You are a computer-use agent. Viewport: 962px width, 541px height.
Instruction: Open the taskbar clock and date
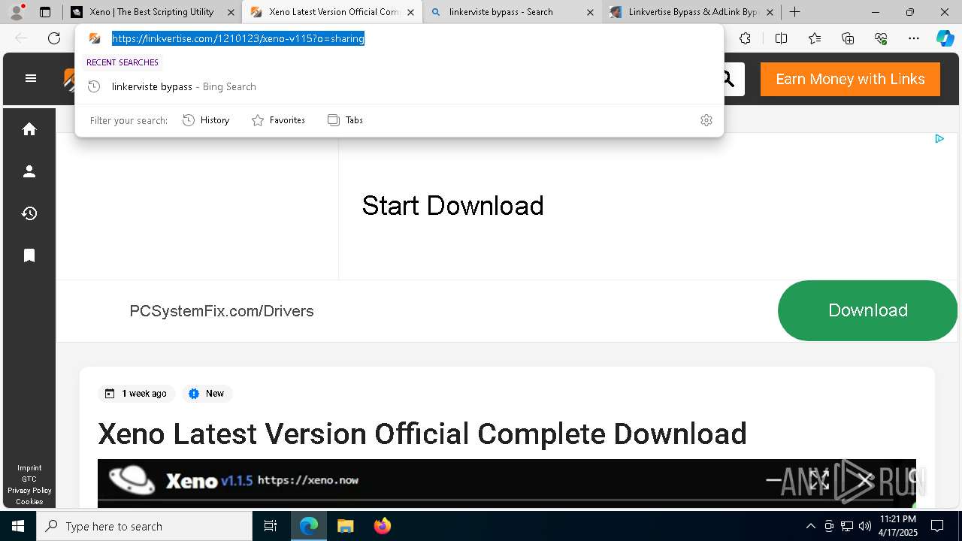[x=897, y=526]
